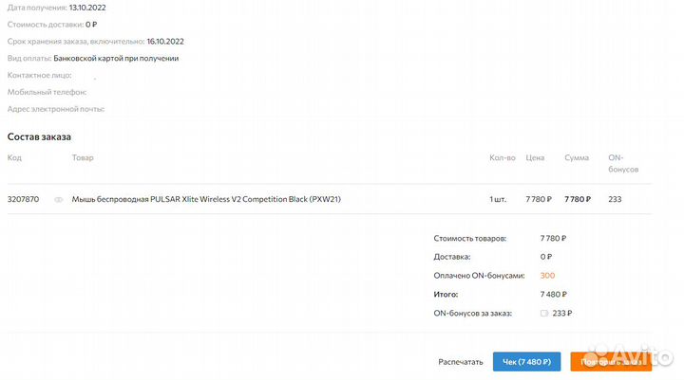The width and height of the screenshot is (684, 380).
Task: Click the Товар column header
Action: tap(83, 157)
